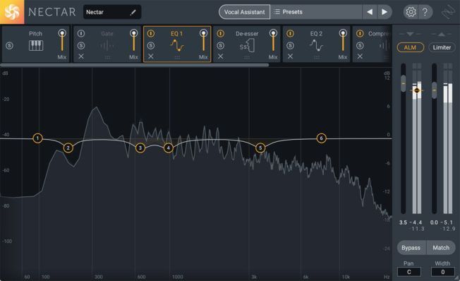Select the EQ 2 curve icon
The height and width of the screenshot is (281, 460).
[x=316, y=45]
